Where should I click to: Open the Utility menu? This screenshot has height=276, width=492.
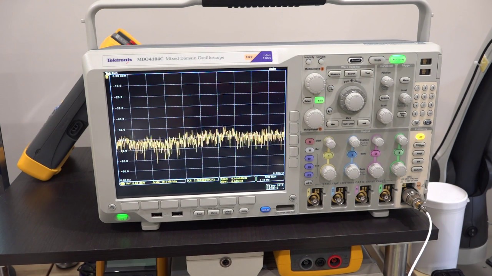pos(243,211)
